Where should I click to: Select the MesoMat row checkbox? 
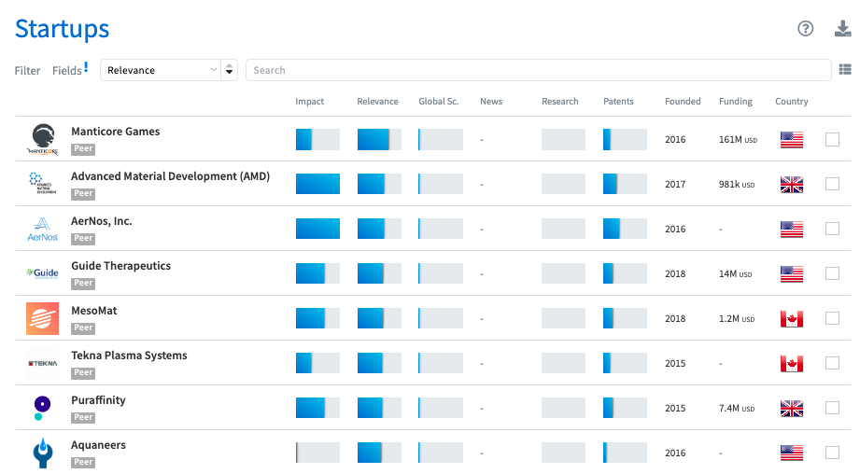pyautogui.click(x=832, y=319)
